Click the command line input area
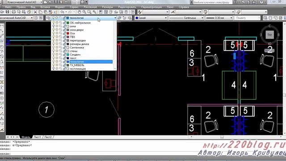This screenshot has width=286, height=161. (x=98, y=153)
